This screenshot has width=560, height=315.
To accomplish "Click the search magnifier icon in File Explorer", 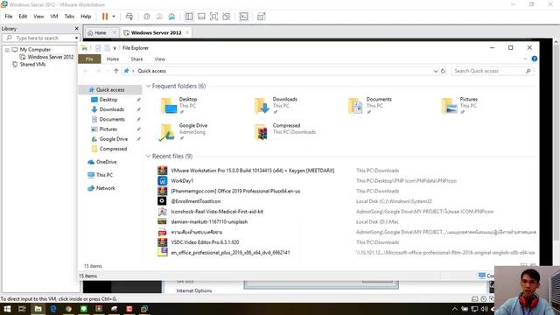I will point(528,71).
